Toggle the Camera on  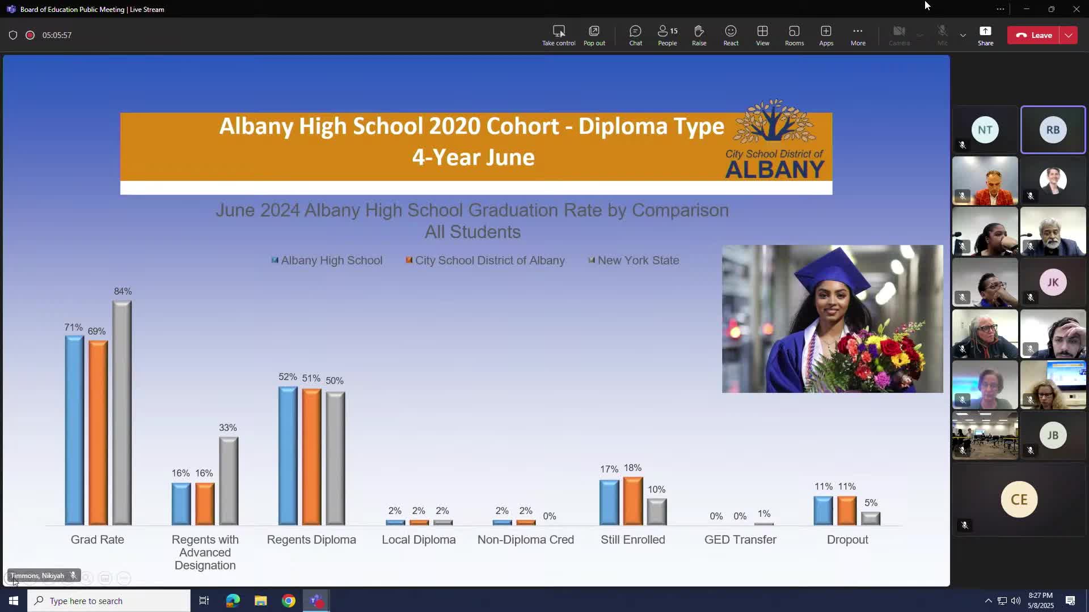click(x=899, y=35)
